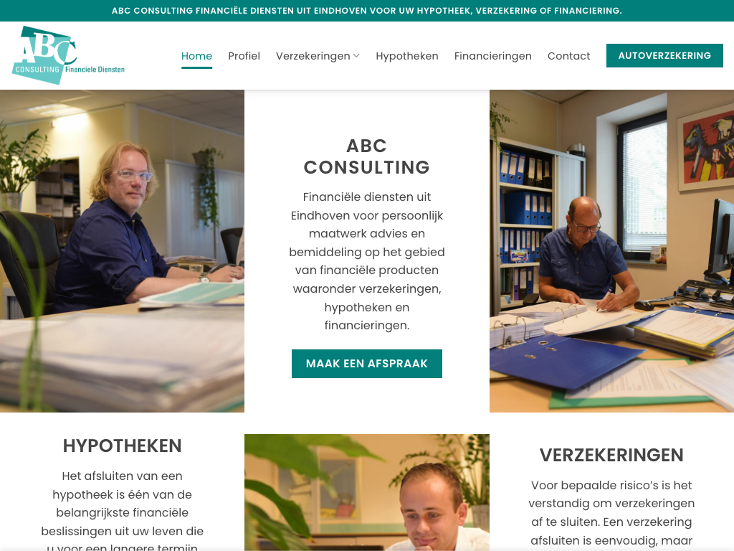Navigate to Financieringen in the navbar
Screen dimensions: 734x551
point(492,56)
